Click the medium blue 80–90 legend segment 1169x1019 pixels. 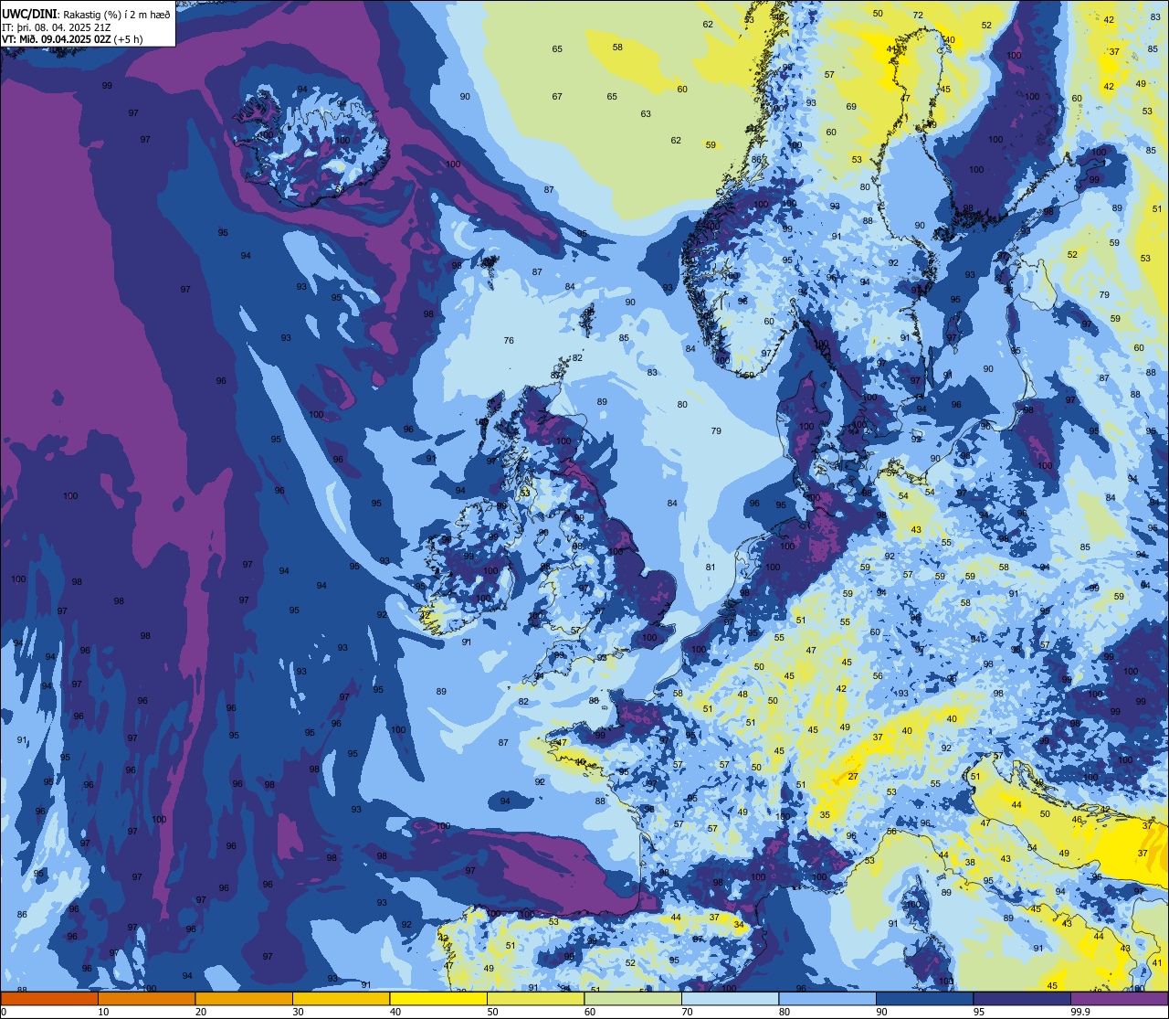pyautogui.click(x=827, y=998)
